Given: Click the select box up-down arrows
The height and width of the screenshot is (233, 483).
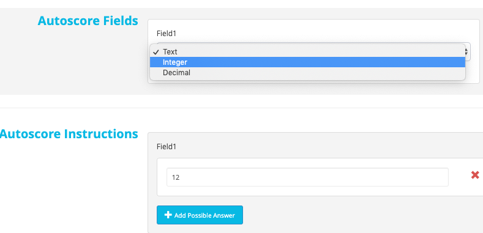Looking at the screenshot, I should [466, 52].
